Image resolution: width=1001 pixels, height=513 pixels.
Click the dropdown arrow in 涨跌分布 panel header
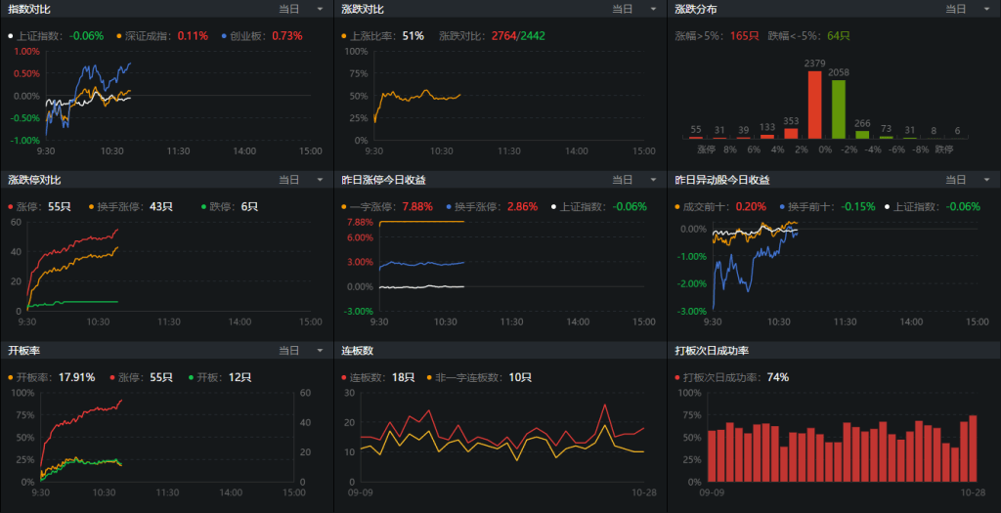pyautogui.click(x=986, y=9)
